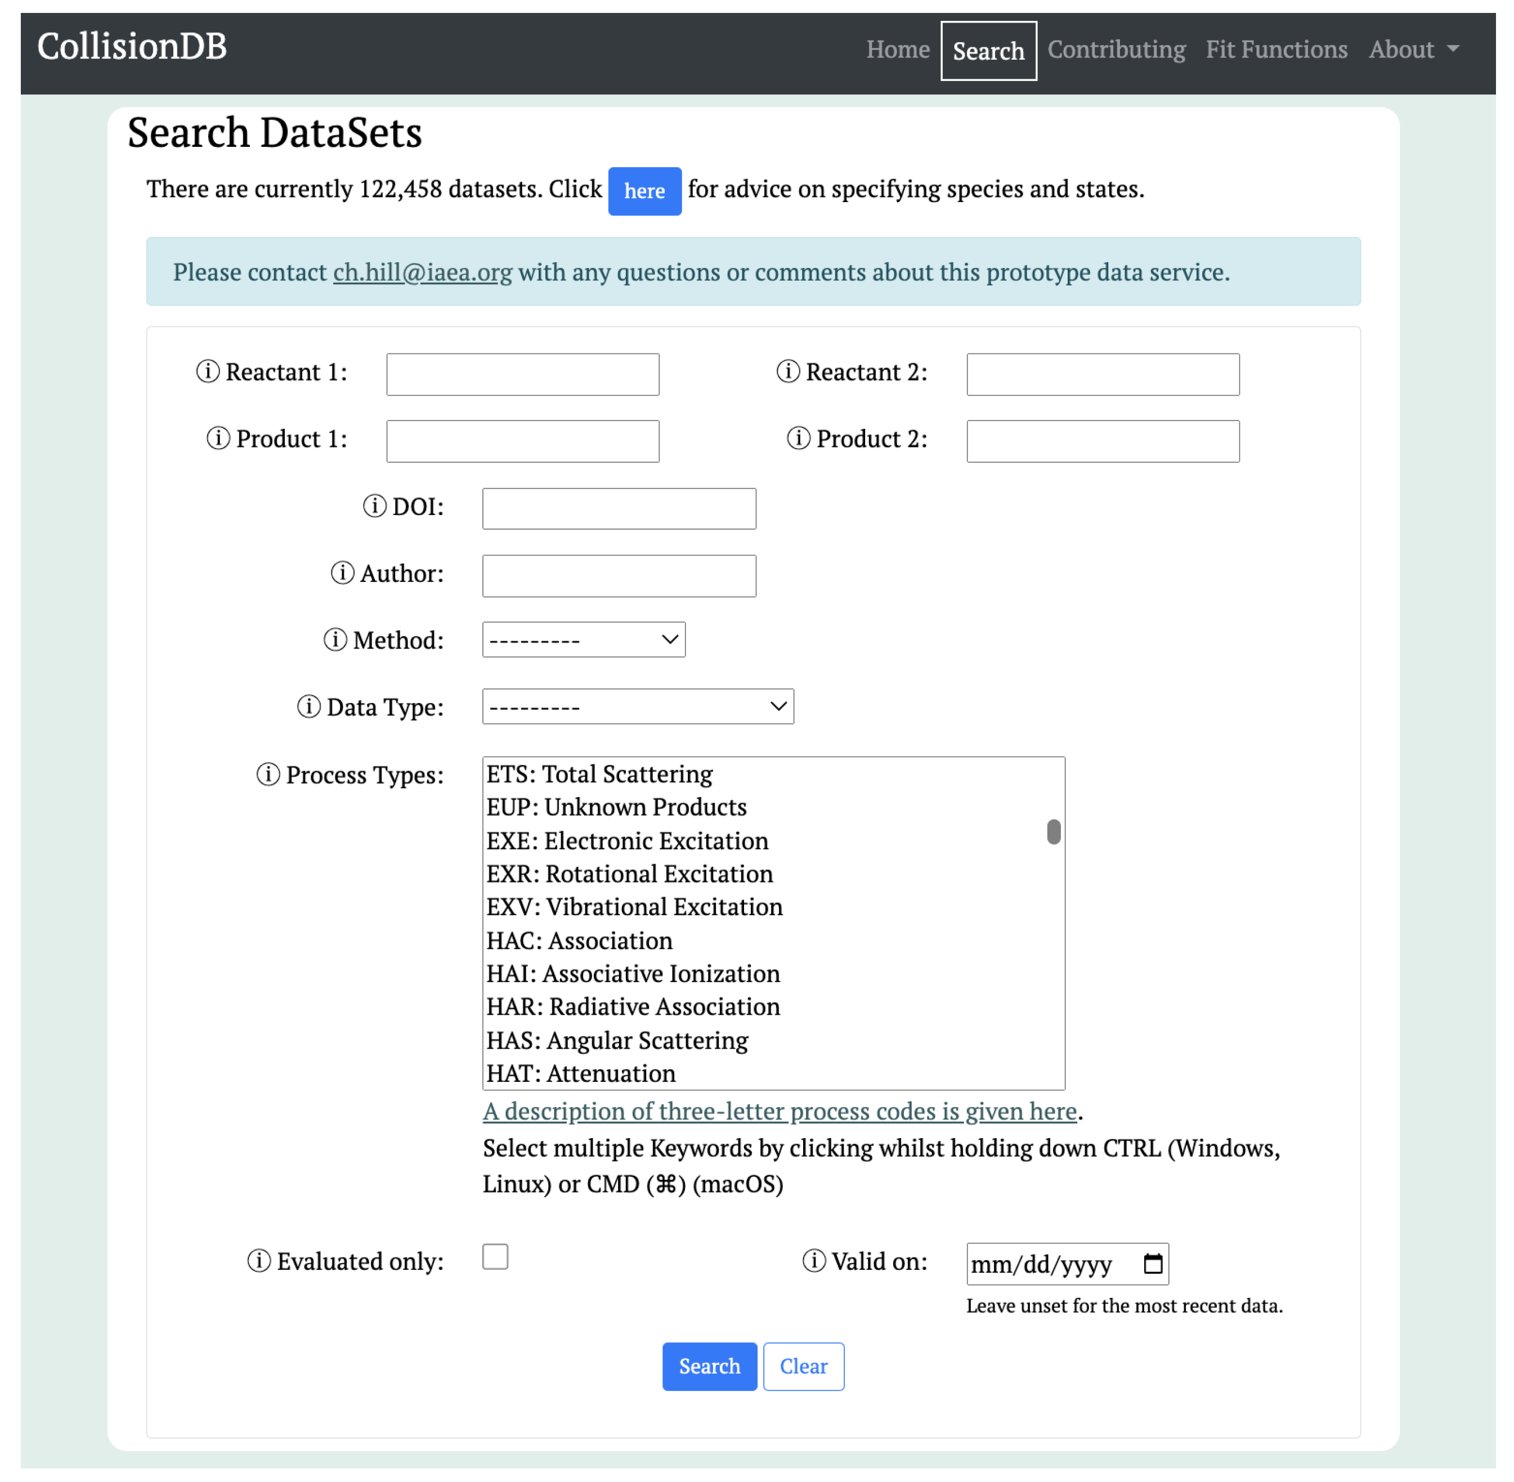Open the Method dropdown

click(583, 640)
